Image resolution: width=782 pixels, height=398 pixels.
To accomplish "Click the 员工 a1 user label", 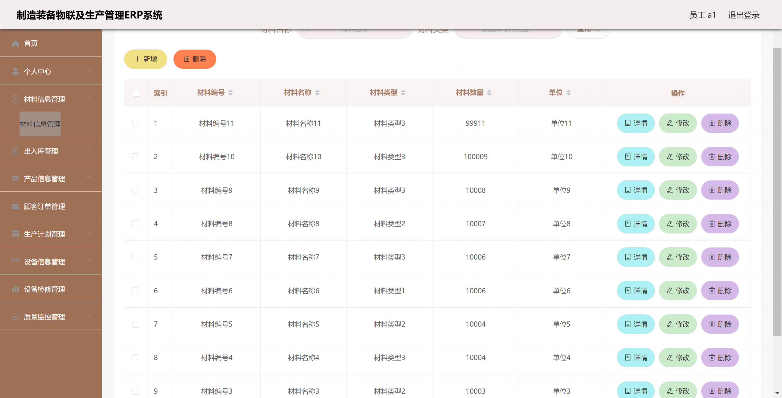I will (702, 15).
